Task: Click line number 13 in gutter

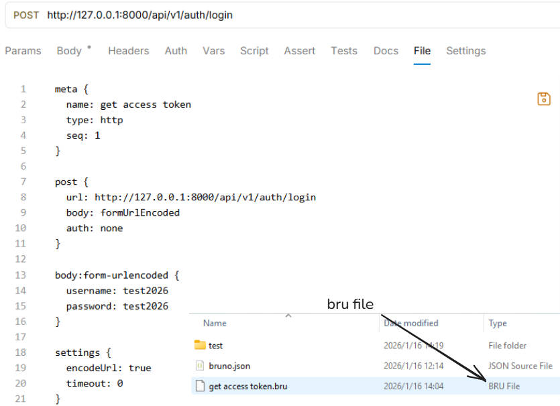Action: point(20,275)
